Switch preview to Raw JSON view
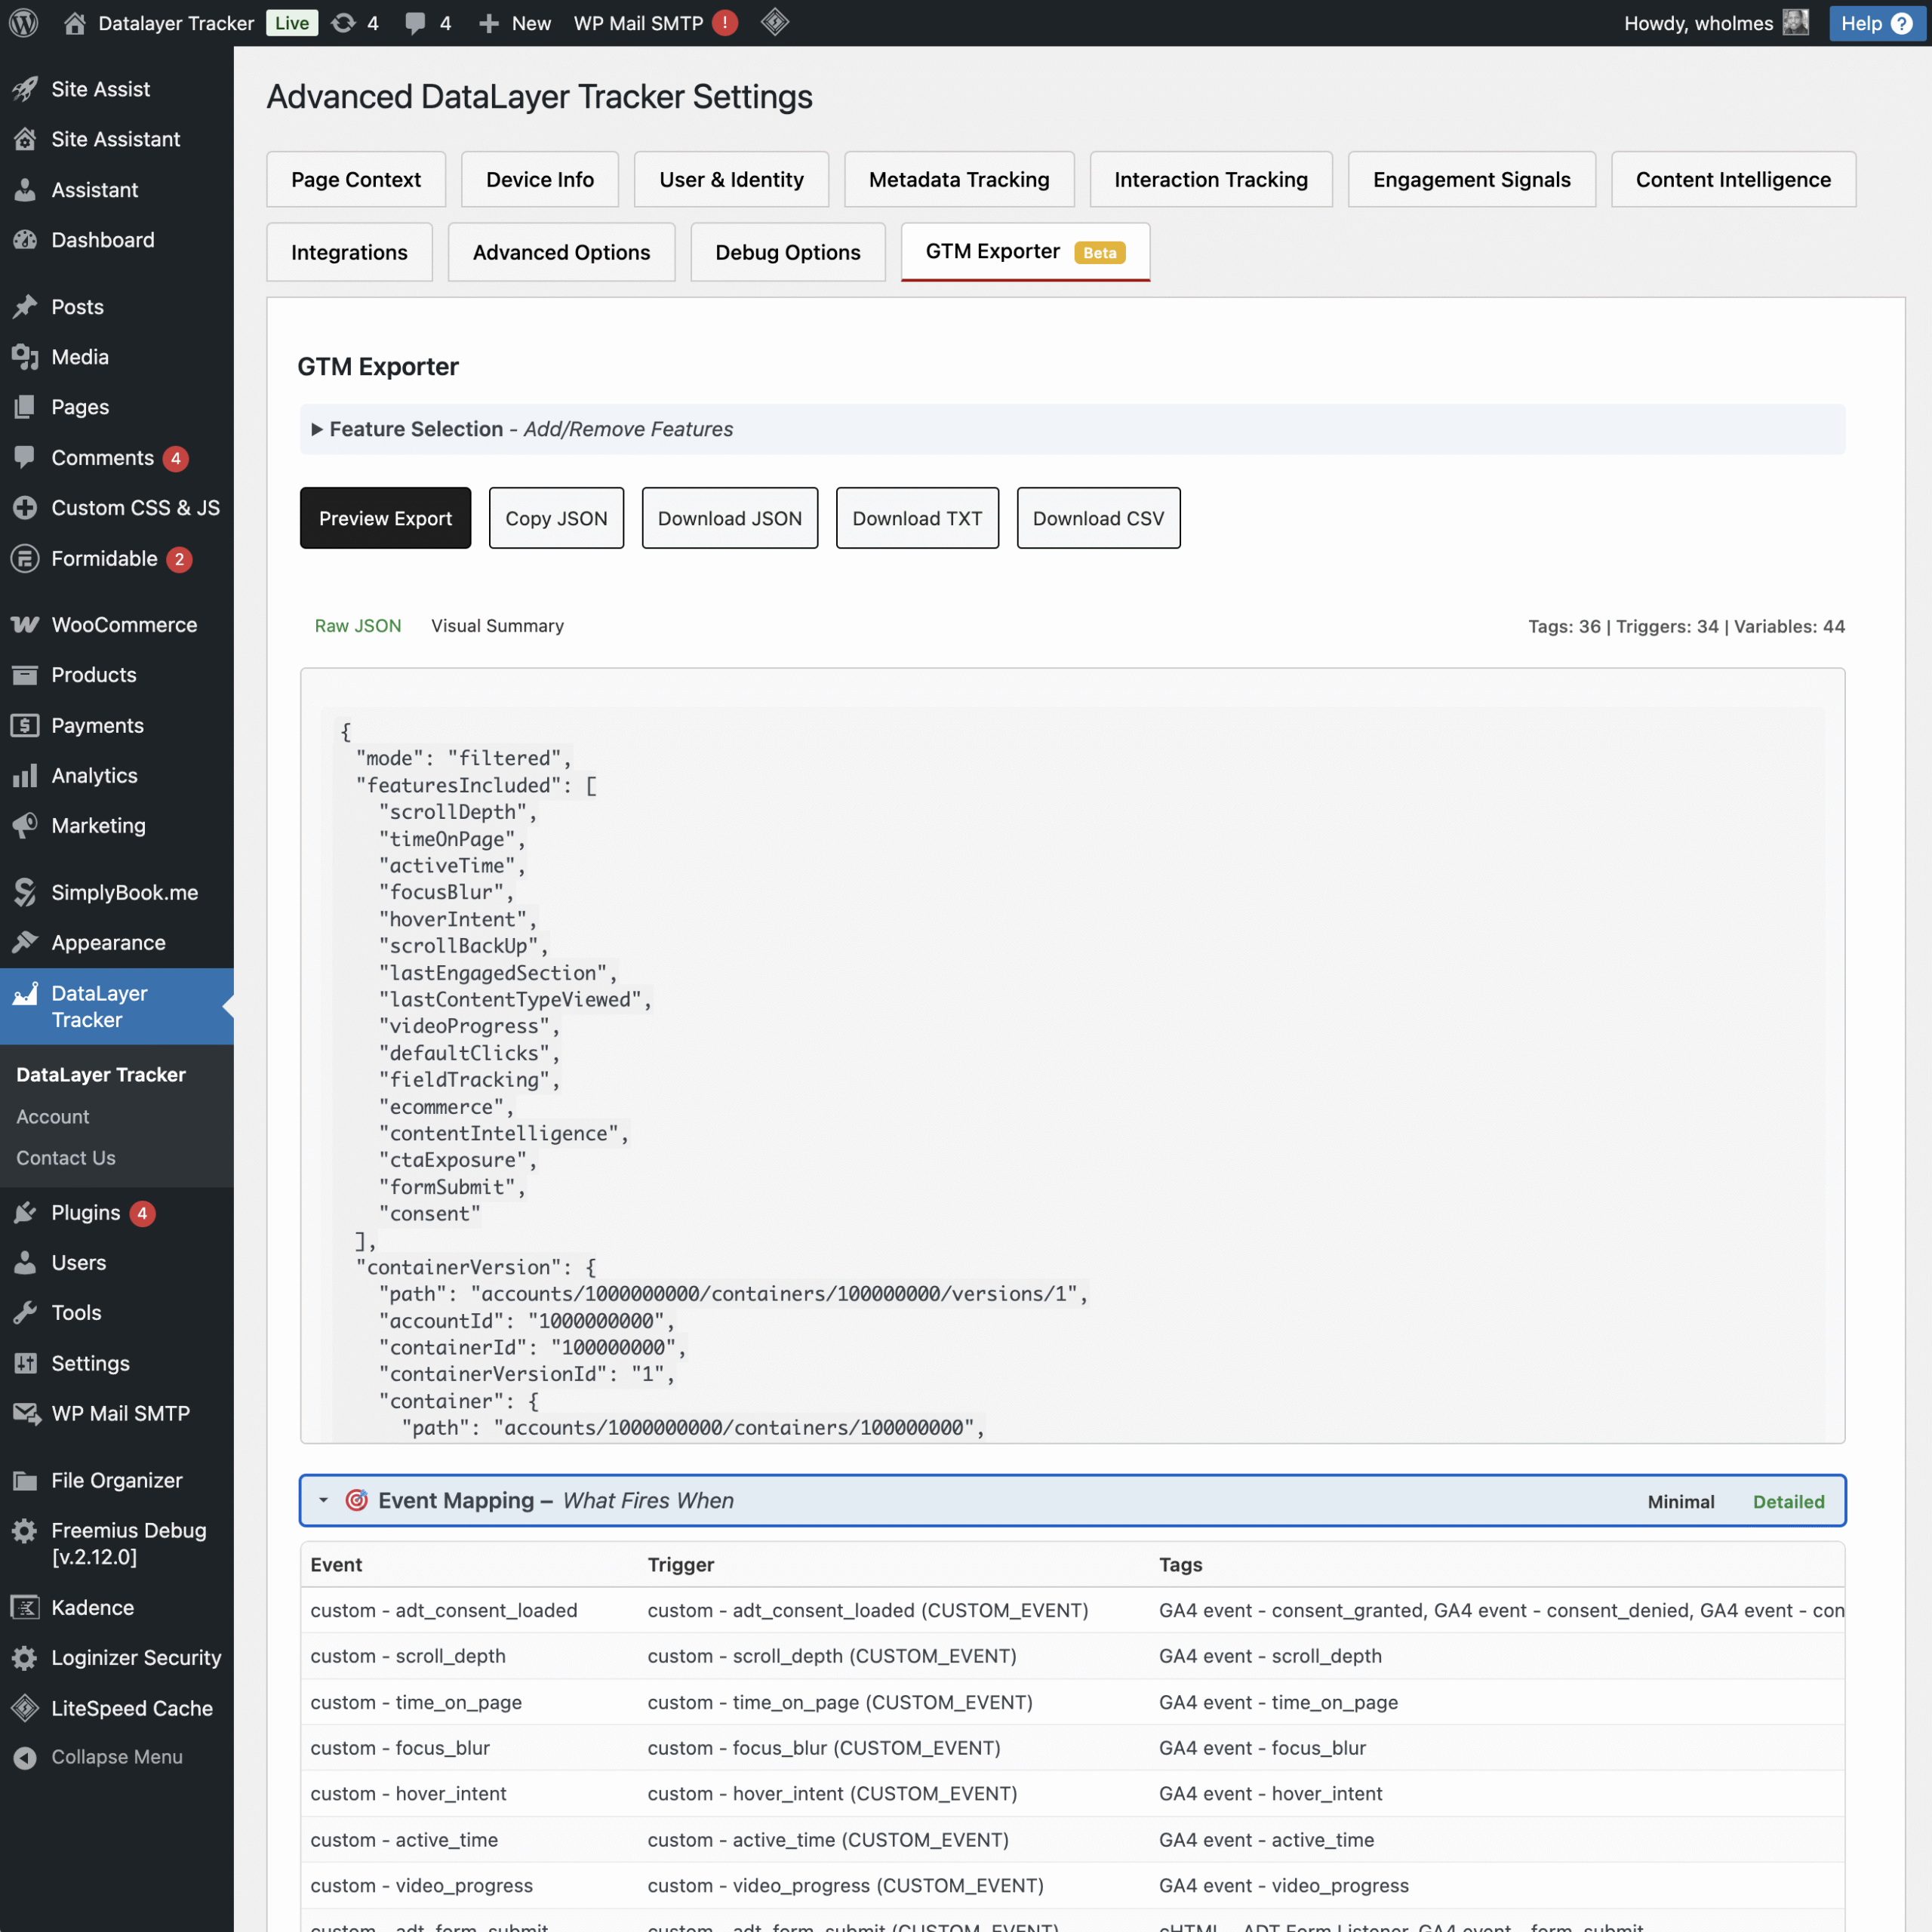The image size is (1932, 1932). [358, 626]
